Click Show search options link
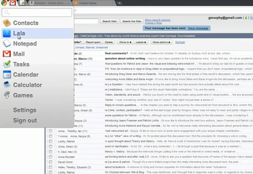Image resolution: width=253 pixels, height=174 pixels. pyautogui.click(x=158, y=20)
